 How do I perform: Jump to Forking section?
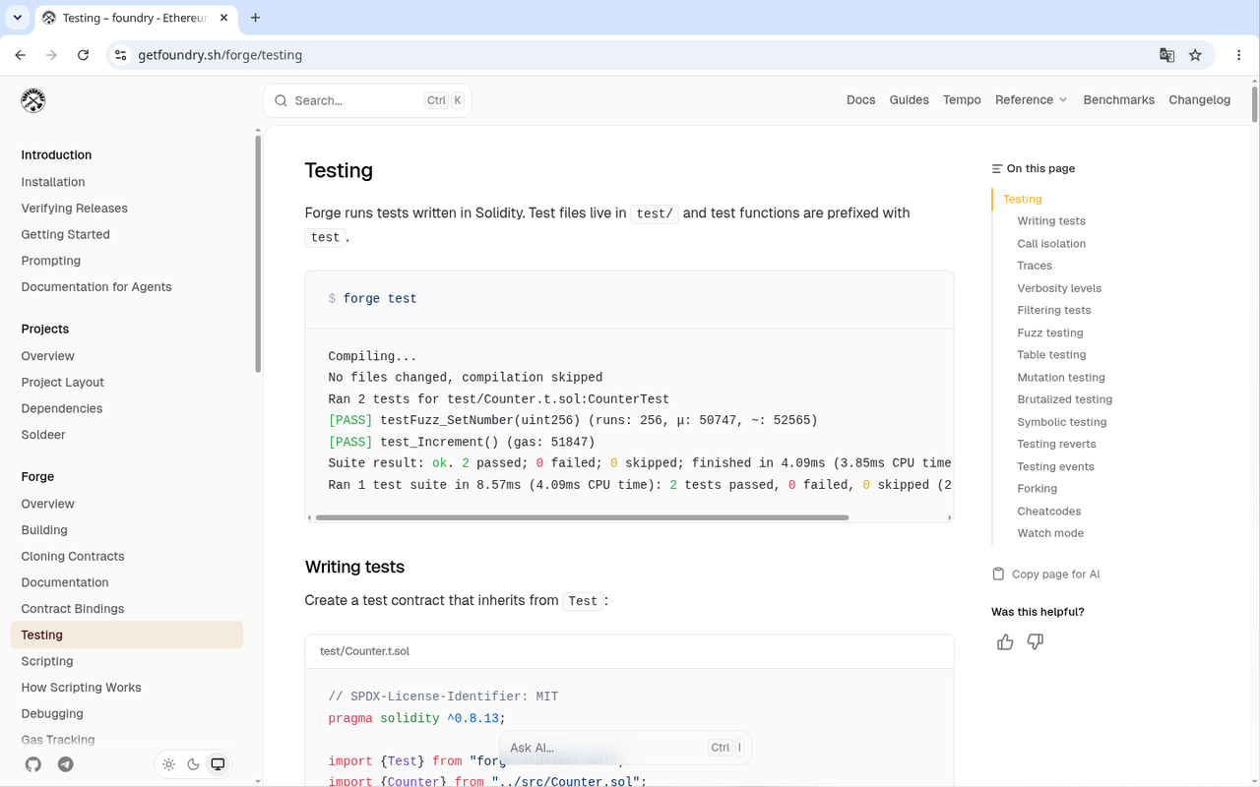pyautogui.click(x=1038, y=489)
